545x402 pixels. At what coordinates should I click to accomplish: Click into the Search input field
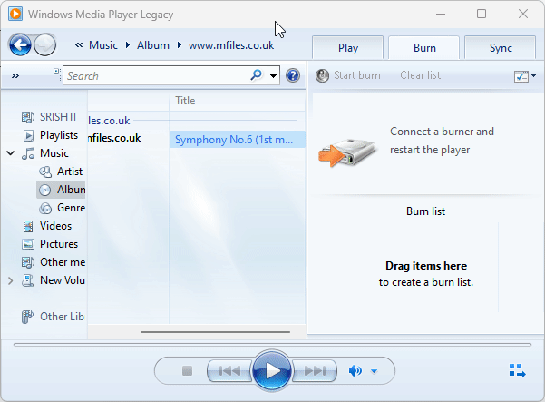(156, 75)
